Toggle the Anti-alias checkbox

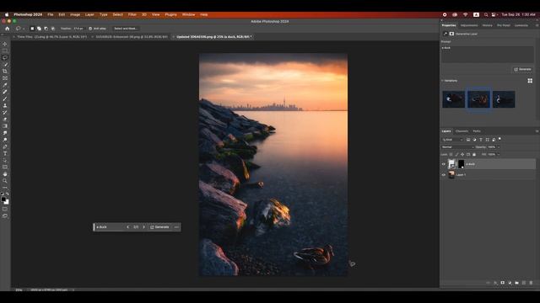tap(90, 29)
